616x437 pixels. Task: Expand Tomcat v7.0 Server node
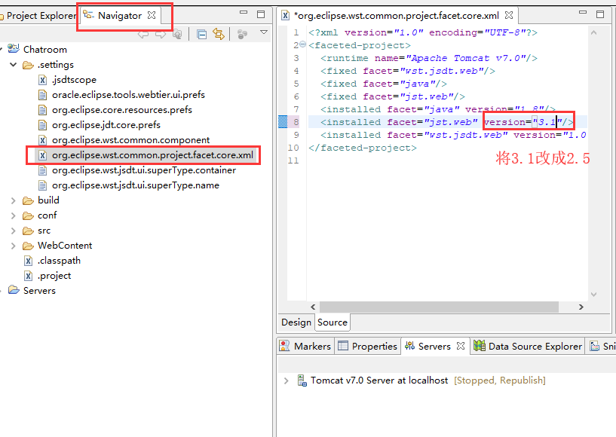(x=286, y=380)
